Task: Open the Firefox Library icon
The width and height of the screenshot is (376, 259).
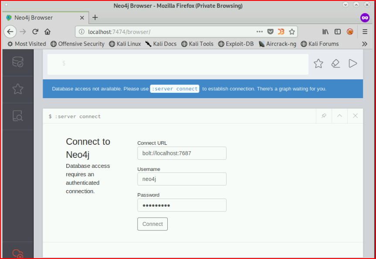Action: 325,32
